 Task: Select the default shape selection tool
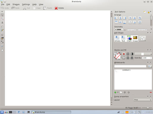tap(2, 15)
